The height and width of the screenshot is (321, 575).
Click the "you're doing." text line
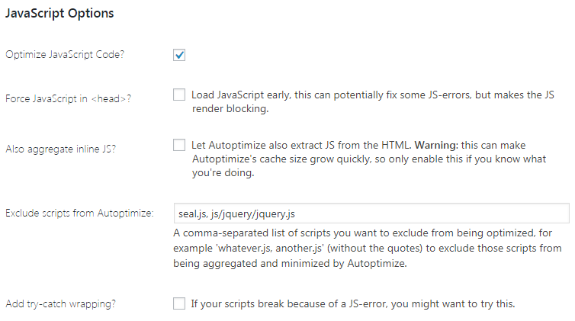coord(221,172)
